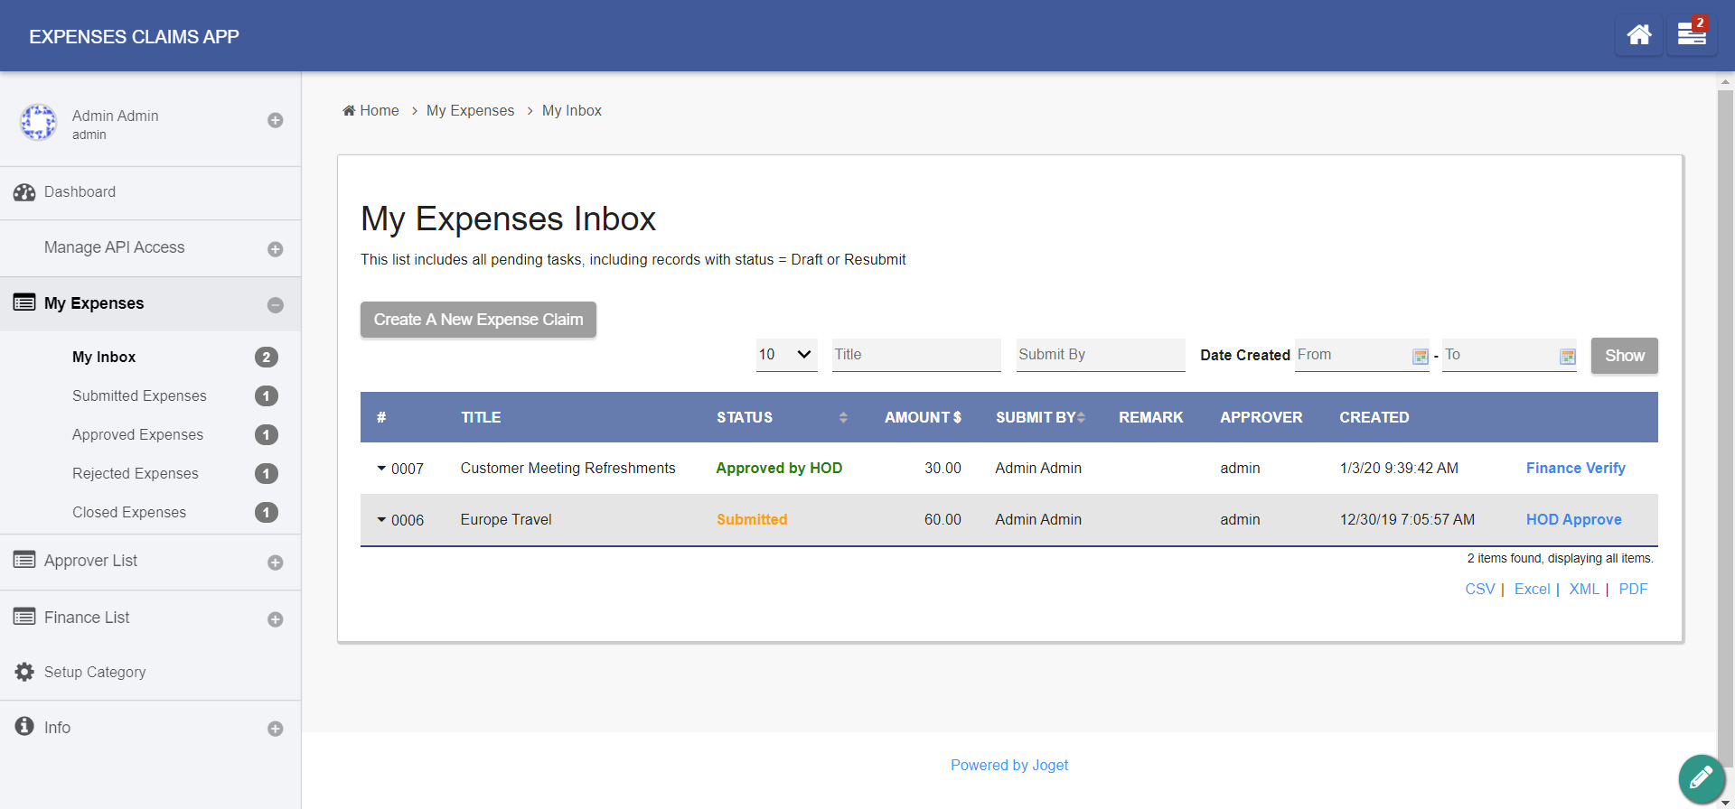Click Create A New Expense Claim button
This screenshot has height=809, width=1735.
point(478,320)
